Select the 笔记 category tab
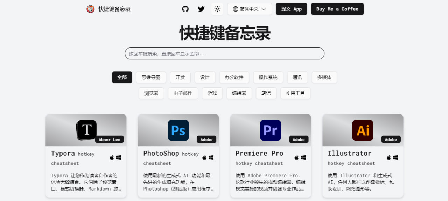This screenshot has width=448, height=201. tap(266, 93)
